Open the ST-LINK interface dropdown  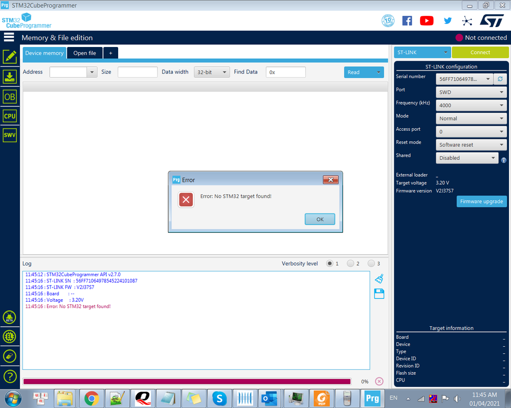pyautogui.click(x=423, y=53)
